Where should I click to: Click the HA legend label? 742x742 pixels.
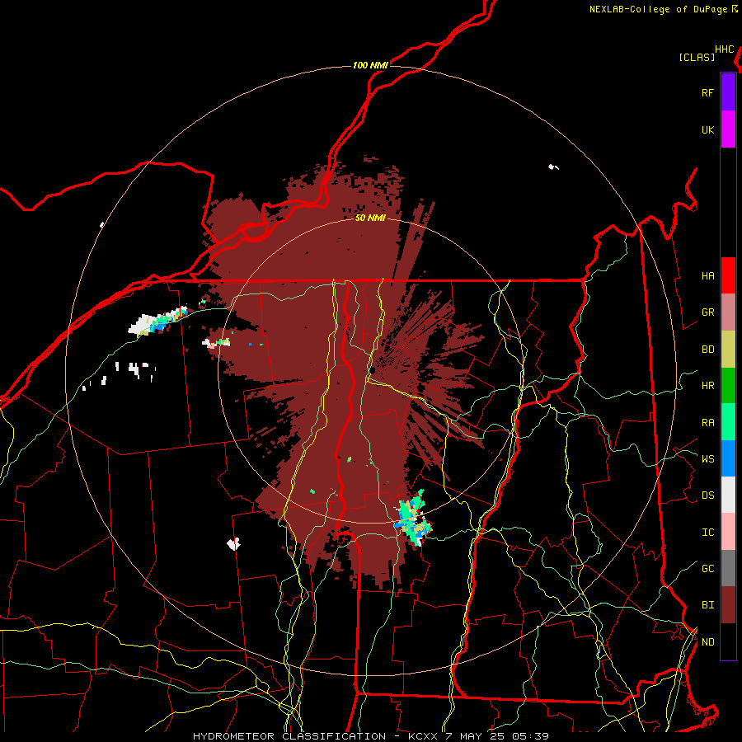coord(707,275)
